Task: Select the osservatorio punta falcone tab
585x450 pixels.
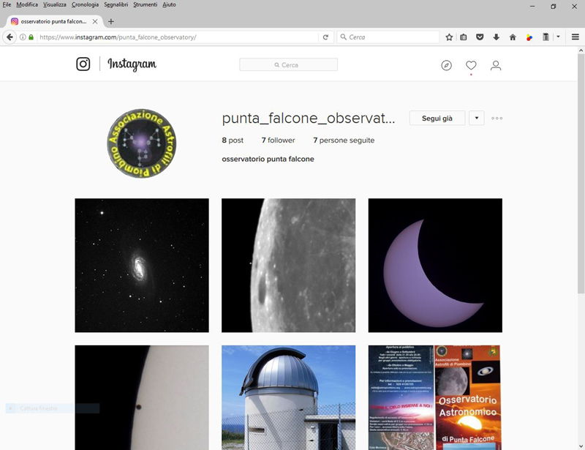Action: 54,22
